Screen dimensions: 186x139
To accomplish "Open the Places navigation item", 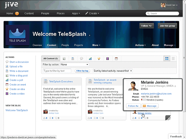I will 60,14.
